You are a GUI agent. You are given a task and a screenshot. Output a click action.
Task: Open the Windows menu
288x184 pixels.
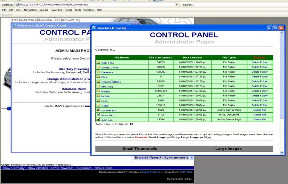pyautogui.click(x=89, y=10)
